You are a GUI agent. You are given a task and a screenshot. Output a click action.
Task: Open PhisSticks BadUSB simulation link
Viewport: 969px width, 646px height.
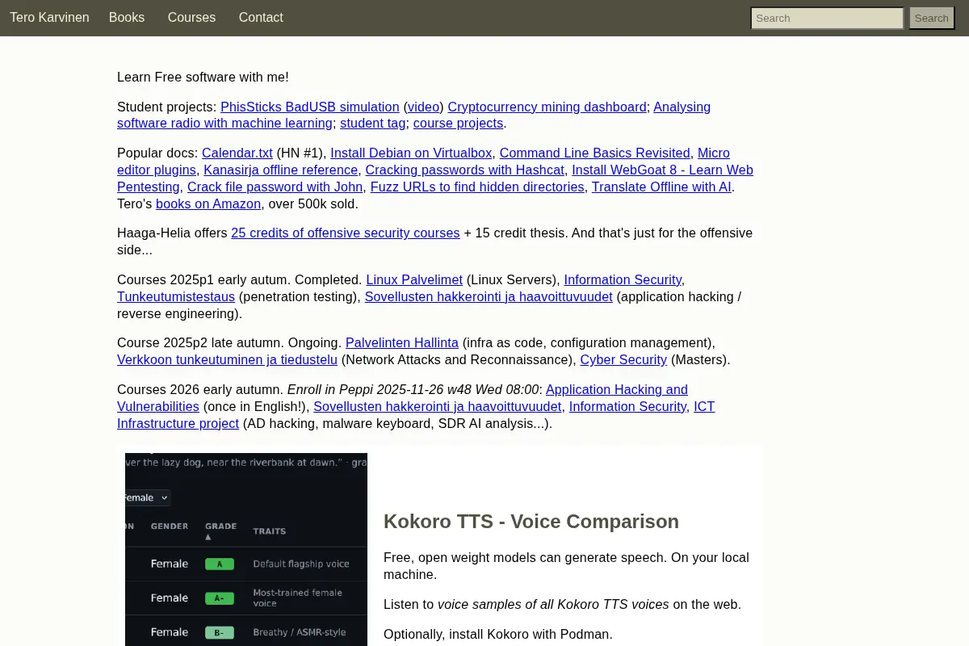[x=310, y=107]
